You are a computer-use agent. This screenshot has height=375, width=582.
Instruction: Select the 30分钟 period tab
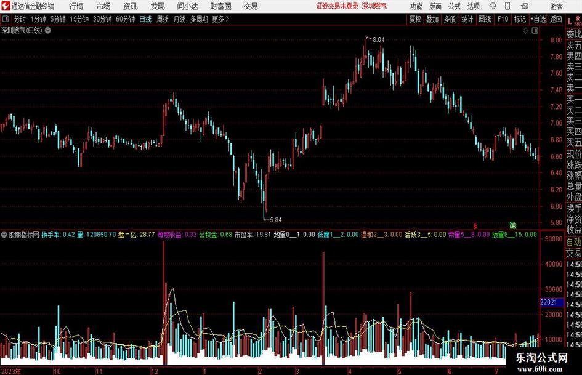[x=102, y=19]
